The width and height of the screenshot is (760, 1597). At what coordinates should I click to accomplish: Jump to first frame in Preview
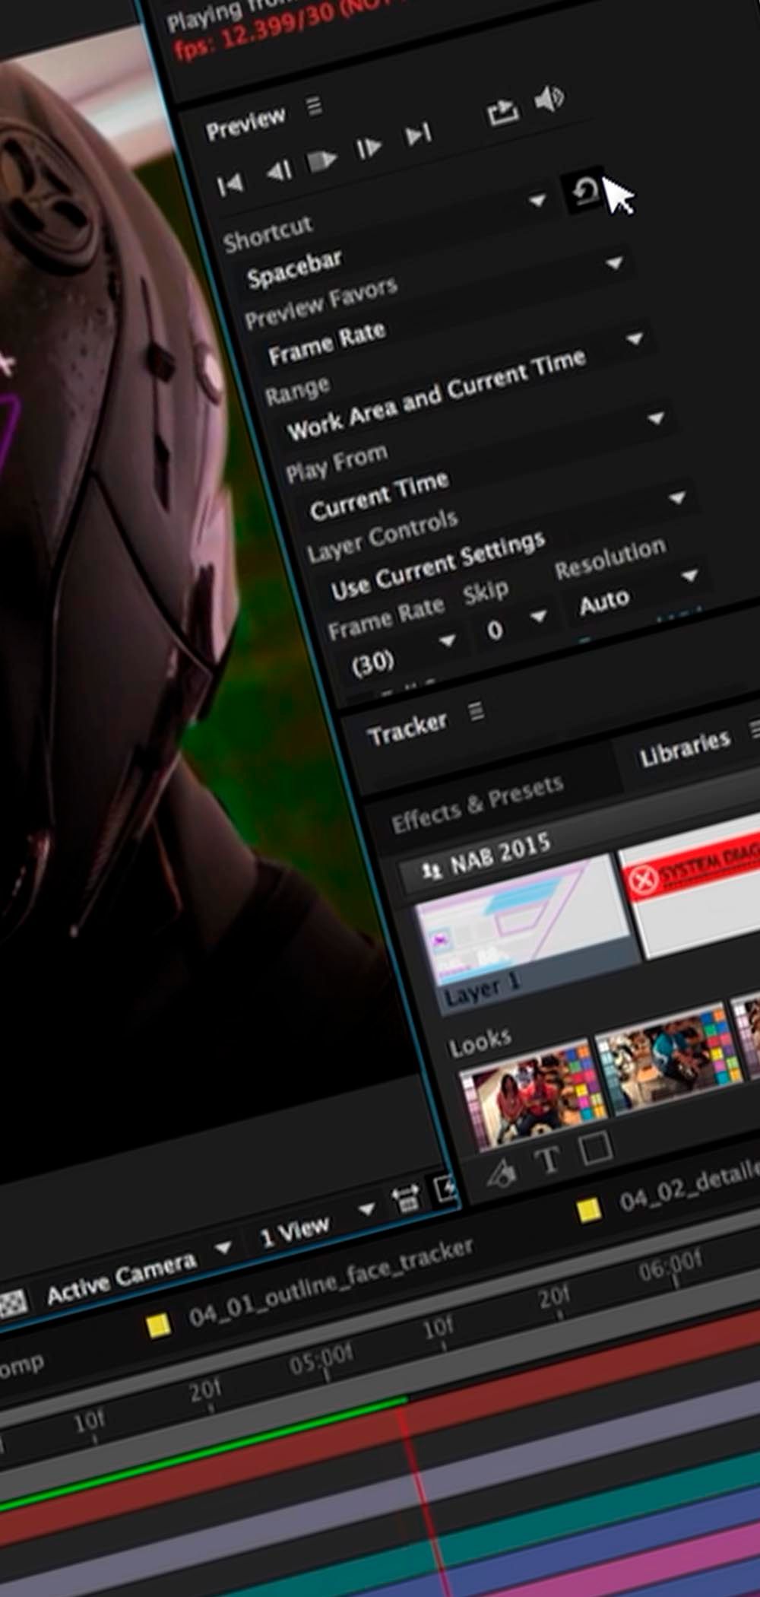click(x=230, y=183)
